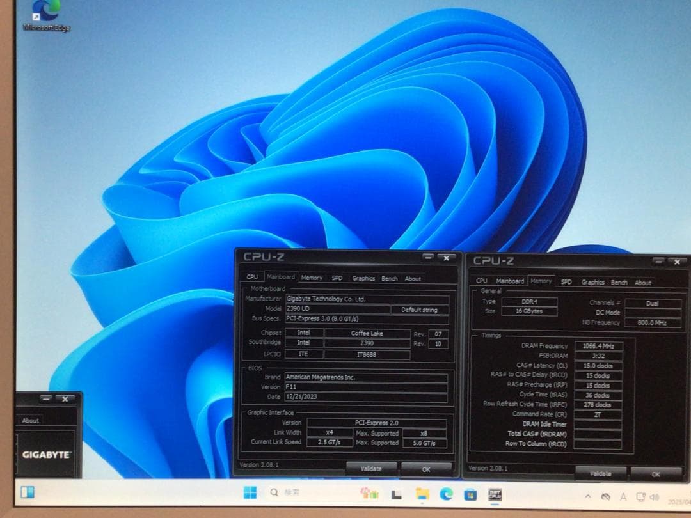This screenshot has width=691, height=518.
Task: Click the CPU-Z icon on the taskbar
Action: [493, 494]
